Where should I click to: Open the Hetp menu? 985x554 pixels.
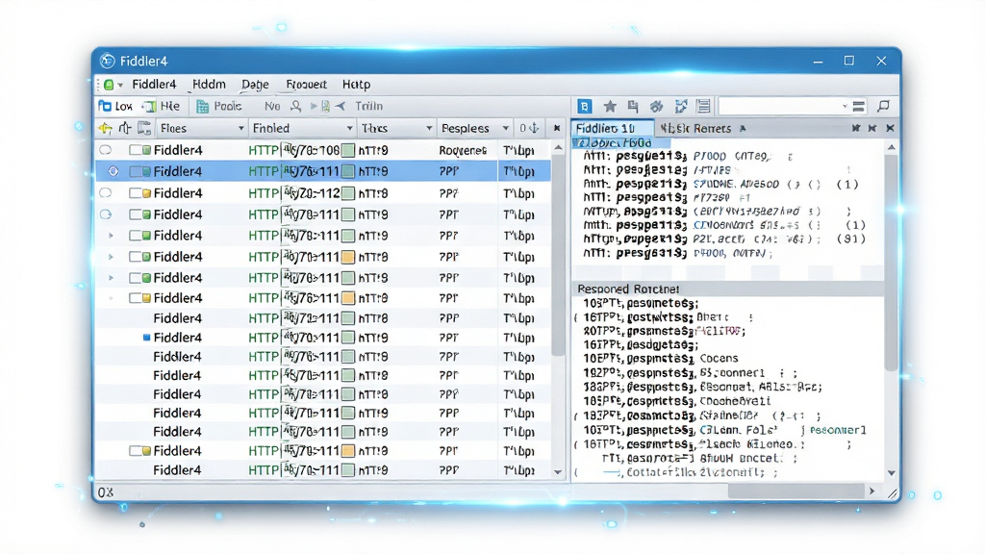tap(356, 85)
